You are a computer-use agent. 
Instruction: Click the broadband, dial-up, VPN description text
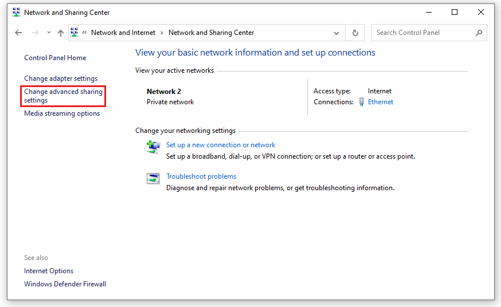click(291, 156)
